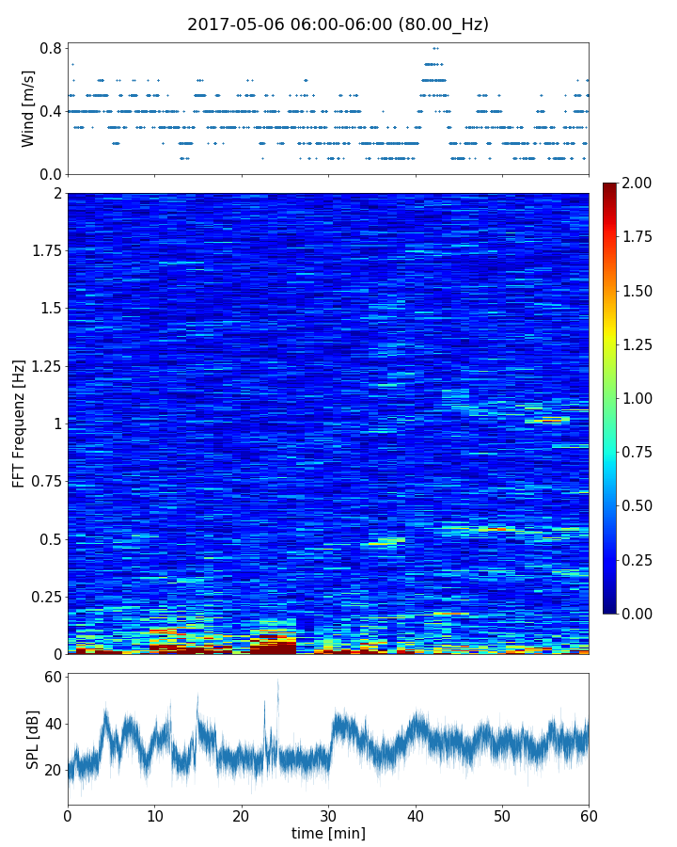Viewport: 677px width, 847px height.
Task: Click the "SPL [dB]" y-axis label
Action: click(32, 739)
